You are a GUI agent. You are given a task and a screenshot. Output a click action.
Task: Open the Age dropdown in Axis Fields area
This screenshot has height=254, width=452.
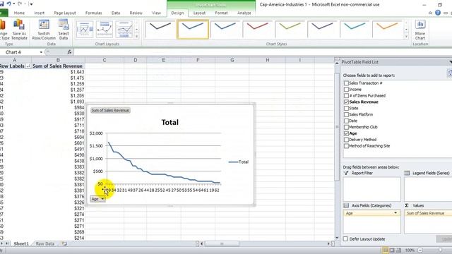[395, 213]
